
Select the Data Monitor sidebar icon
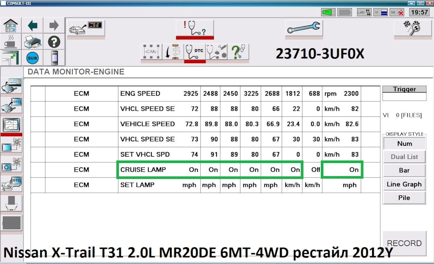tap(11, 125)
